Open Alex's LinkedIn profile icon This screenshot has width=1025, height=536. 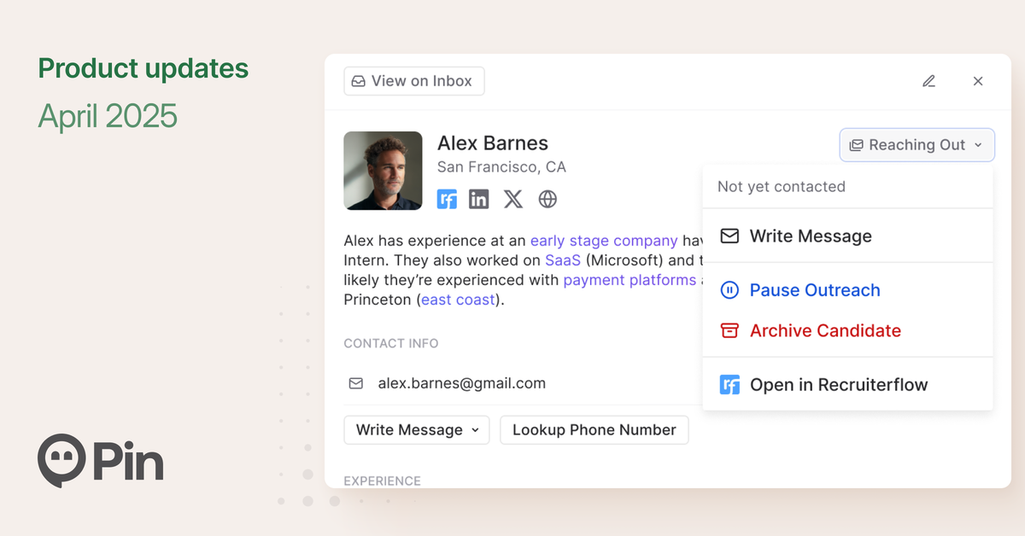478,199
